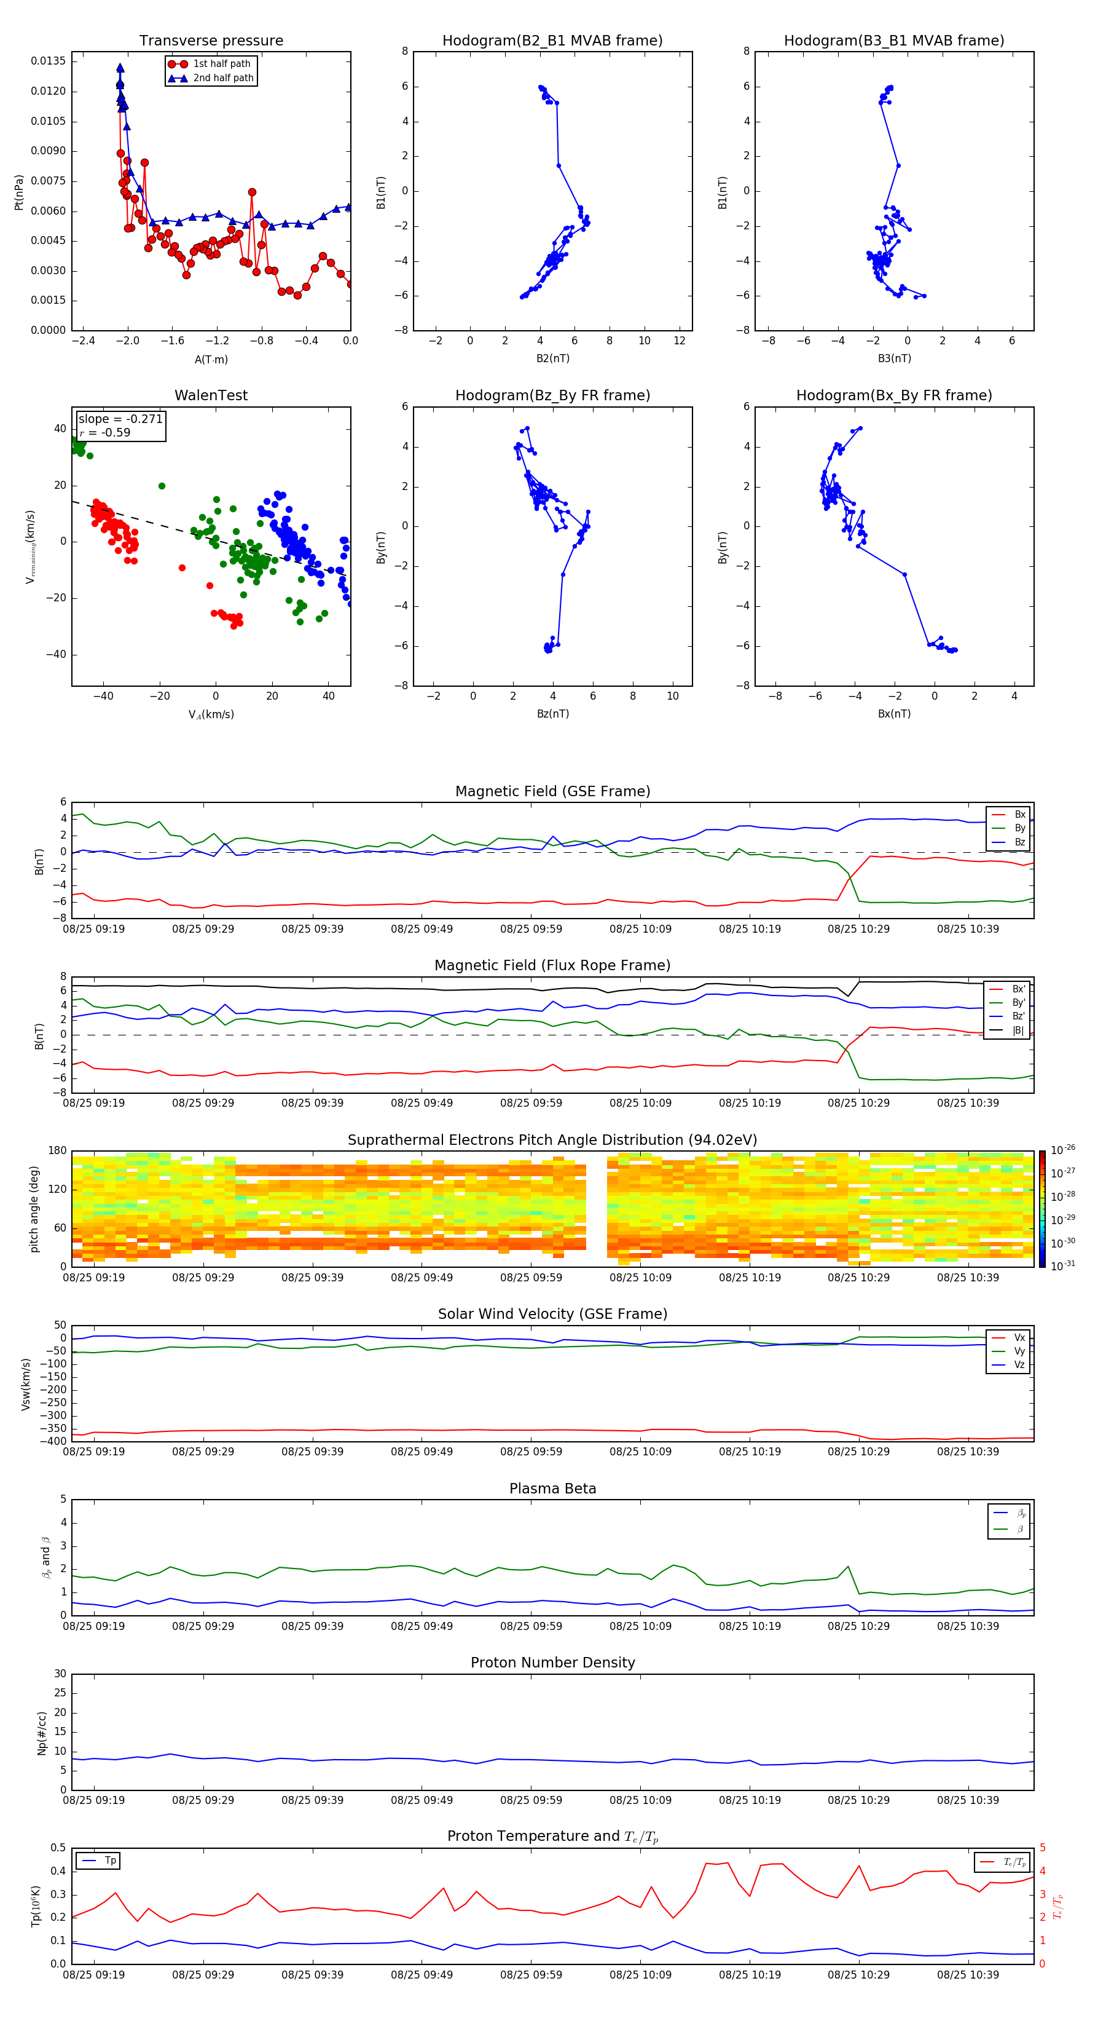
Task: Click the 'Hodogram(Bz_By FR frame)' title
Action: tap(552, 395)
